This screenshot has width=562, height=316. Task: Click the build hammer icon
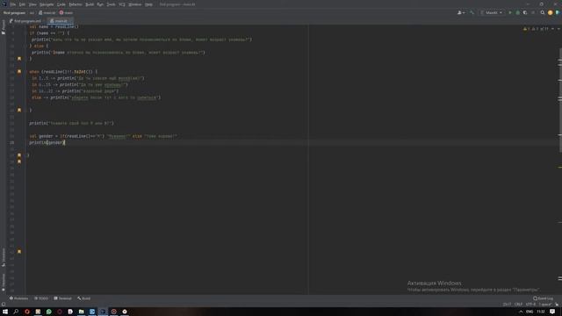472,12
